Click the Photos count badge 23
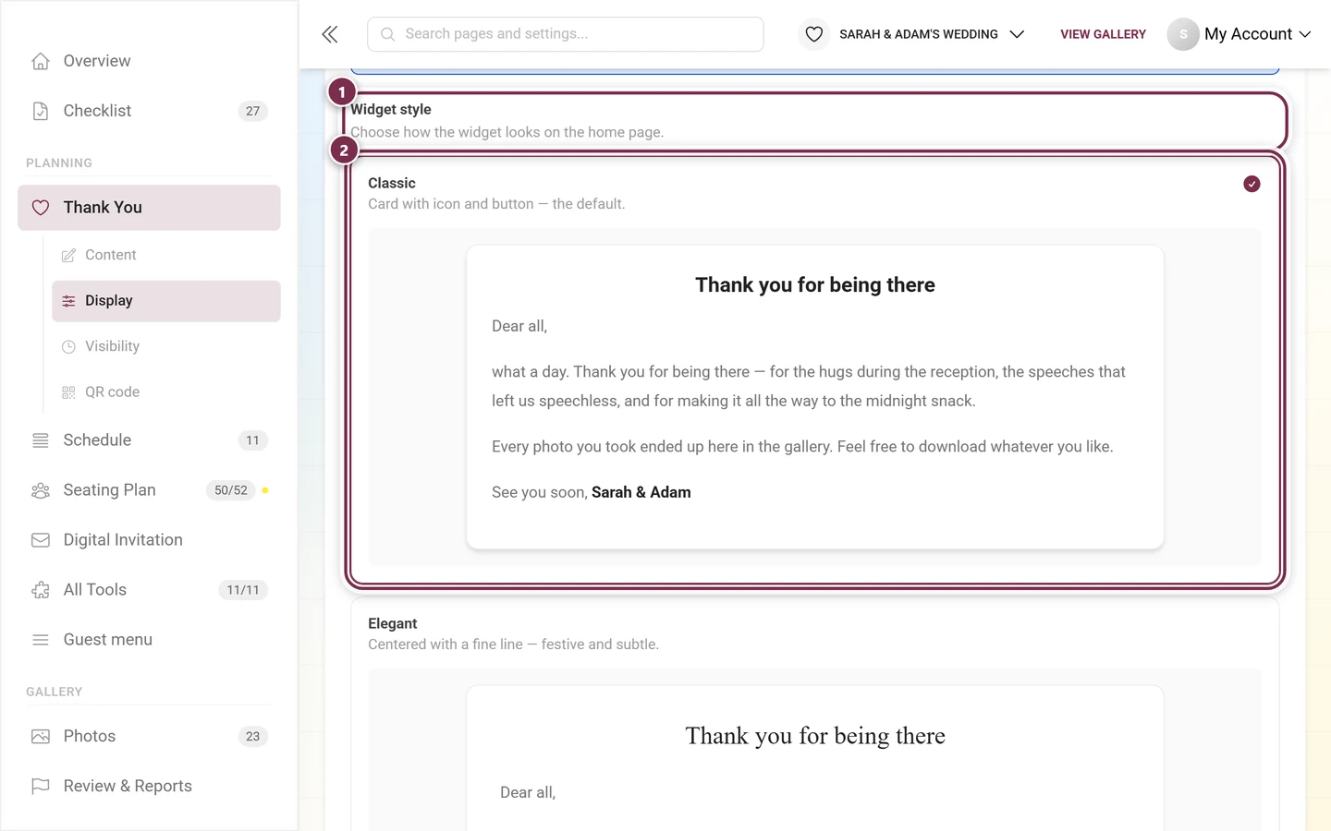This screenshot has width=1331, height=831. pos(252,736)
